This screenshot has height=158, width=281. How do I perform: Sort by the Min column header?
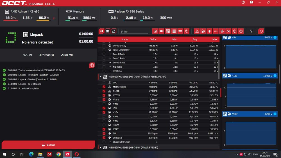click(174, 39)
